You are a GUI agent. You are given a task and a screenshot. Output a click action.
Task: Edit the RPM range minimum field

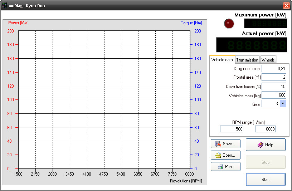pyautogui.click(x=232, y=129)
